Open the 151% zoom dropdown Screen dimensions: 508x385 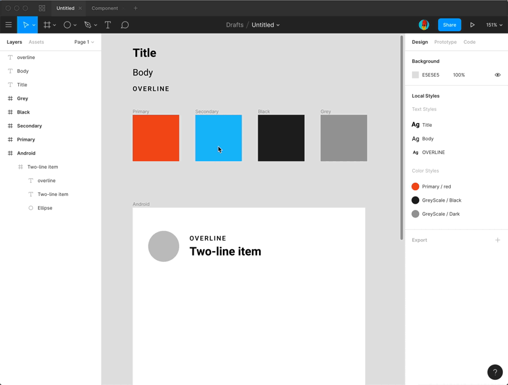click(x=495, y=25)
